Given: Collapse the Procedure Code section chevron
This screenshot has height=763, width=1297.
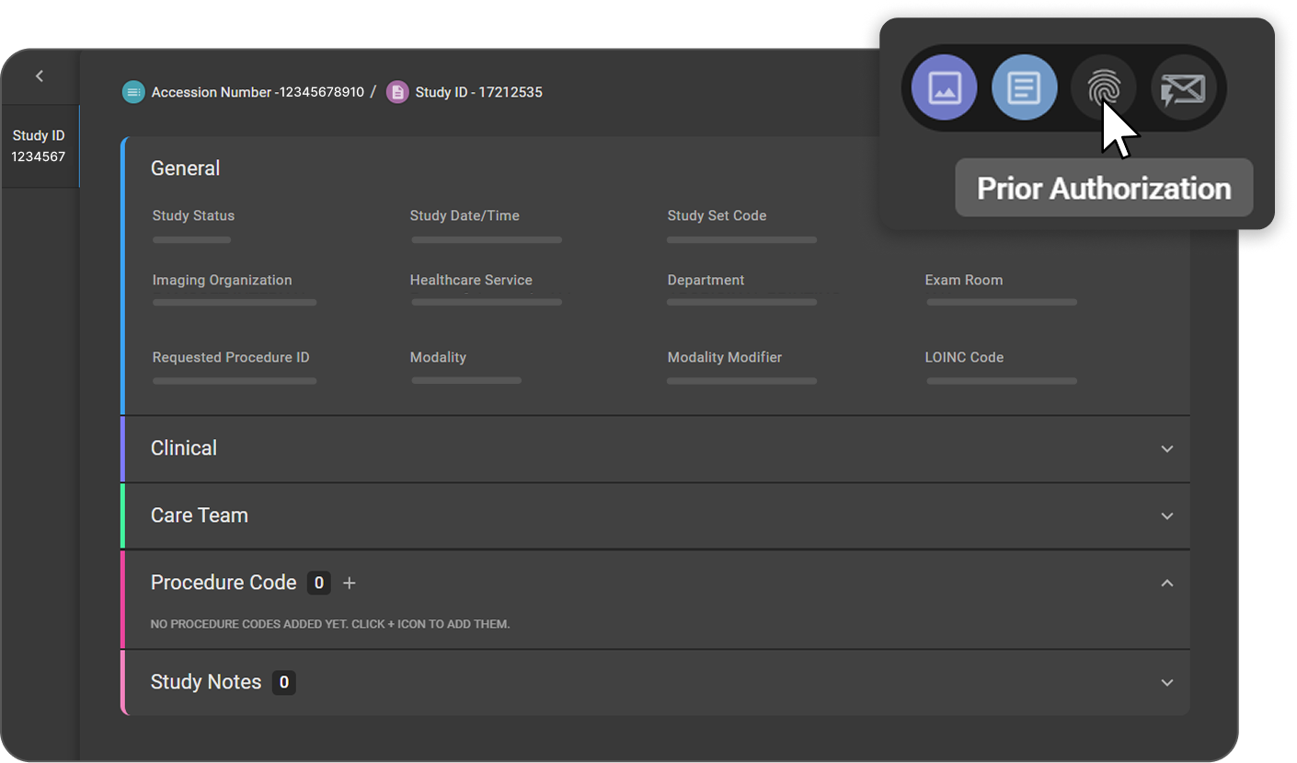Looking at the screenshot, I should coord(1166,583).
